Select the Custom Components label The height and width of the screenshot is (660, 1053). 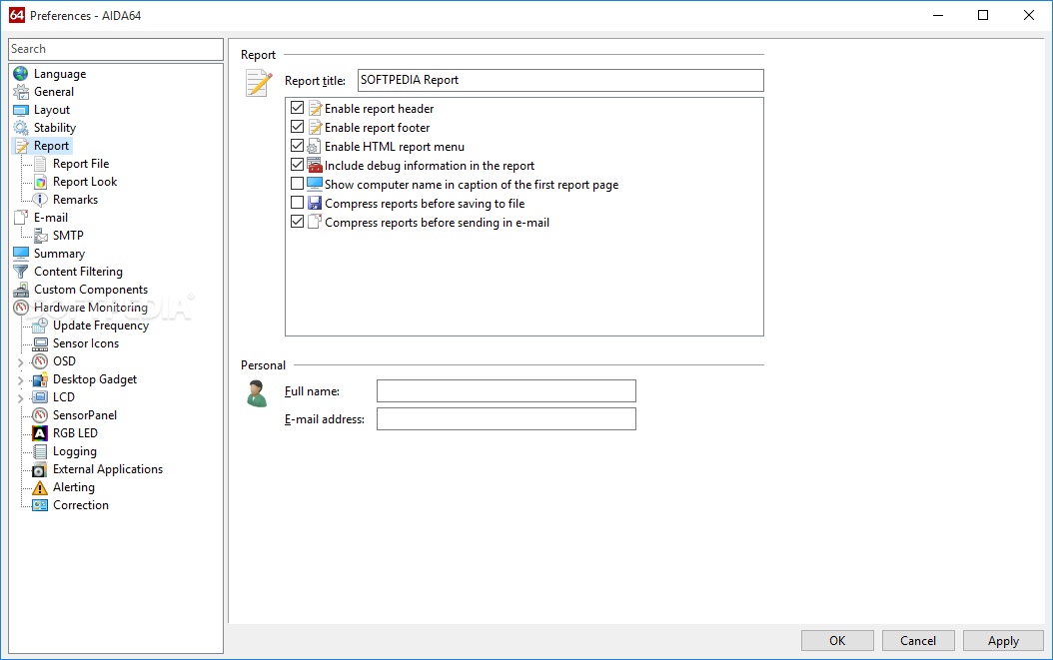91,290
